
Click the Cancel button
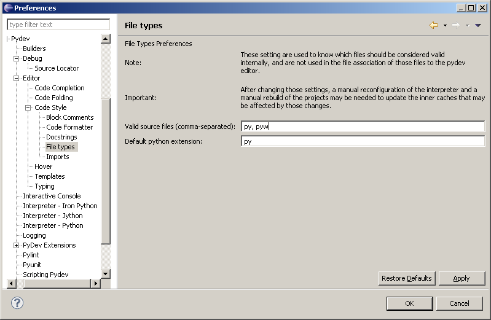tap(460, 303)
